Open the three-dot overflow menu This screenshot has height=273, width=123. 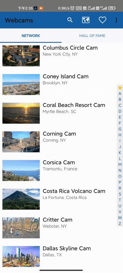pyautogui.click(x=117, y=20)
